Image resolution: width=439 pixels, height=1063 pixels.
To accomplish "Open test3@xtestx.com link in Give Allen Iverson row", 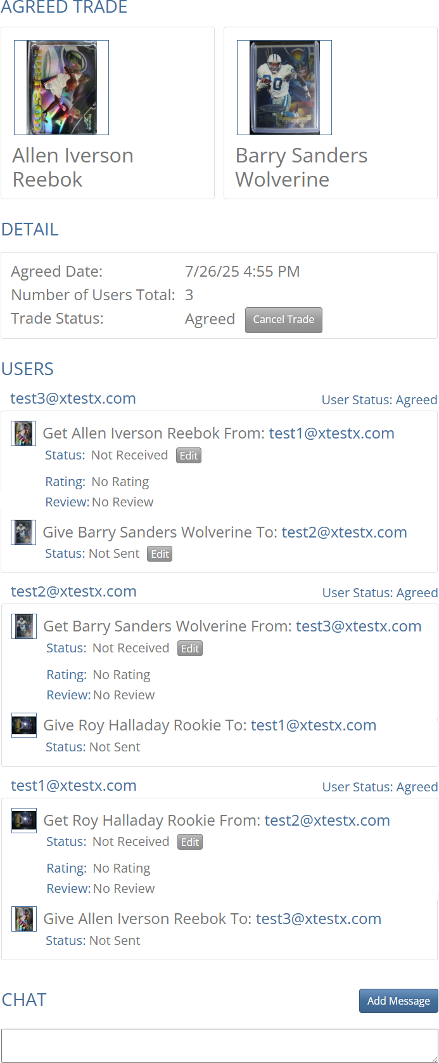I will (x=318, y=919).
